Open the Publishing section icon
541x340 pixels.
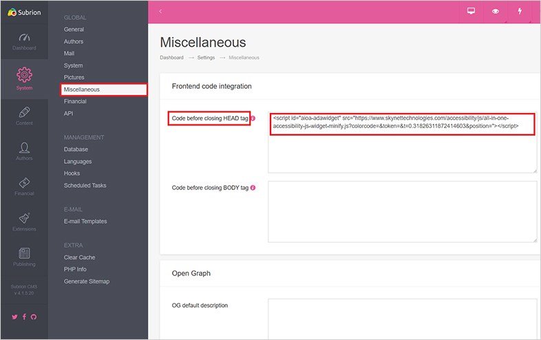click(24, 256)
